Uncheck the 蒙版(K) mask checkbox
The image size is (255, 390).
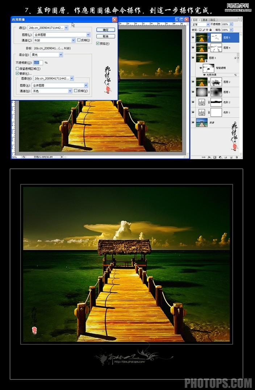[17, 74]
